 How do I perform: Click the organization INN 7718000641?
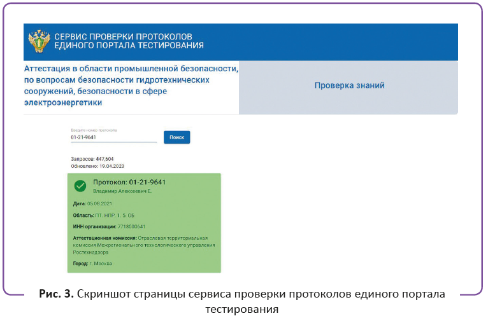click(x=131, y=227)
